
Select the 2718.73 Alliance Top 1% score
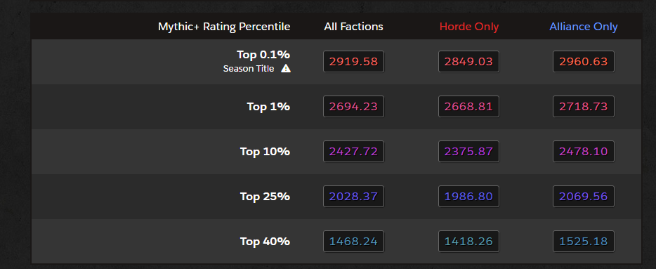[x=584, y=107]
